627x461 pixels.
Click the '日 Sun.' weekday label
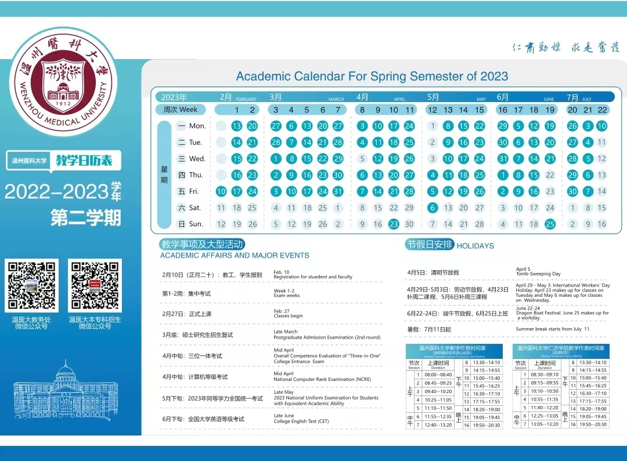(190, 224)
